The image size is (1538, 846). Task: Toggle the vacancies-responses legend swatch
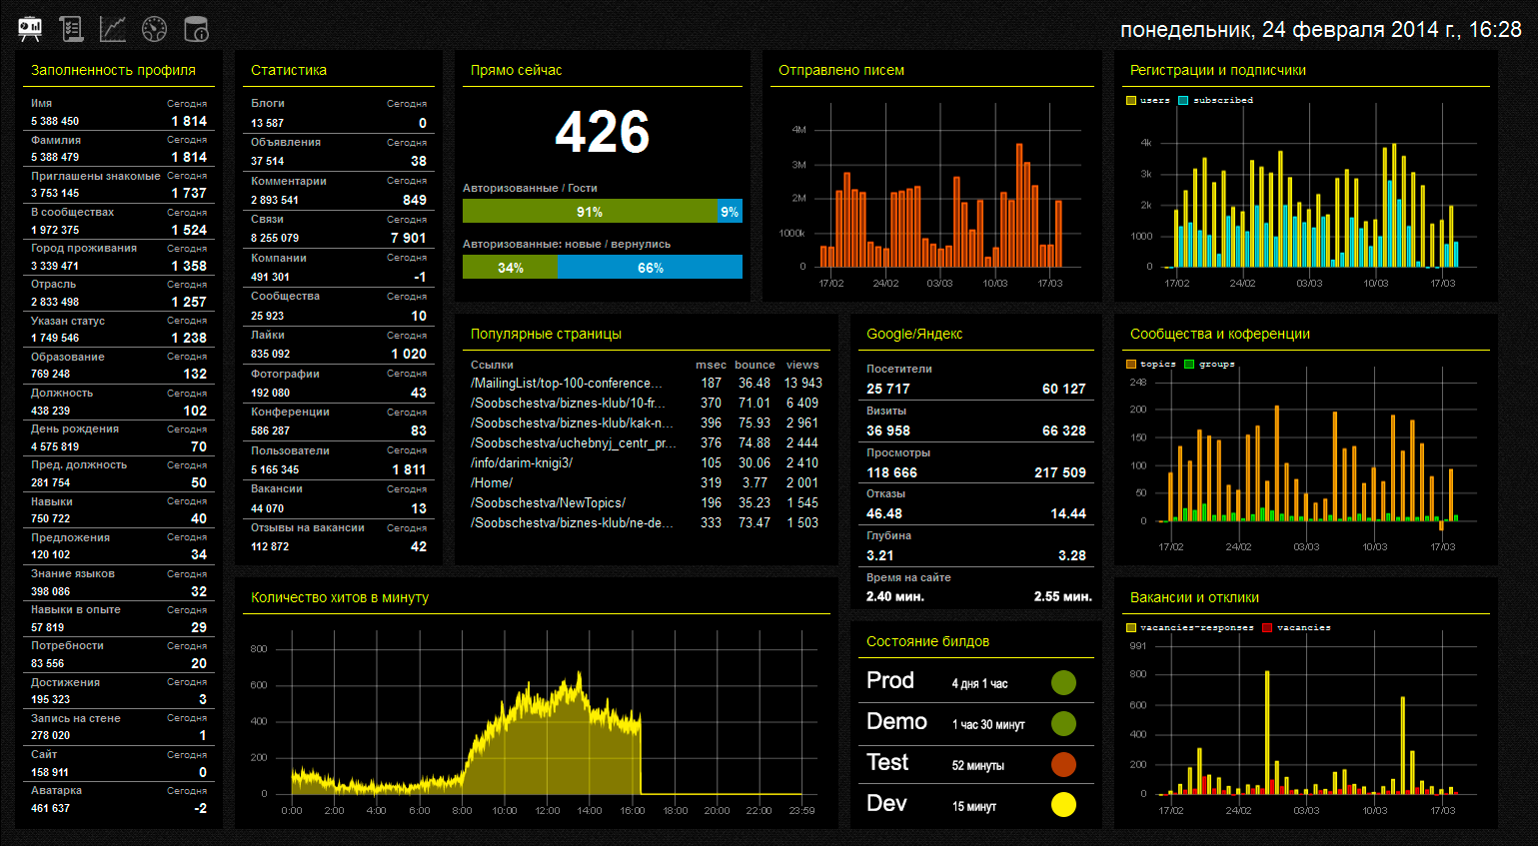[x=1131, y=628]
